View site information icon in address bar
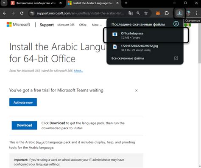The image size is (201, 168). 32,13
